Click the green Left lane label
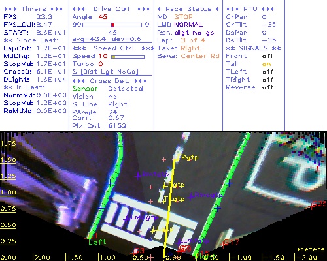The width and height of the screenshot is (327, 261). [97, 242]
